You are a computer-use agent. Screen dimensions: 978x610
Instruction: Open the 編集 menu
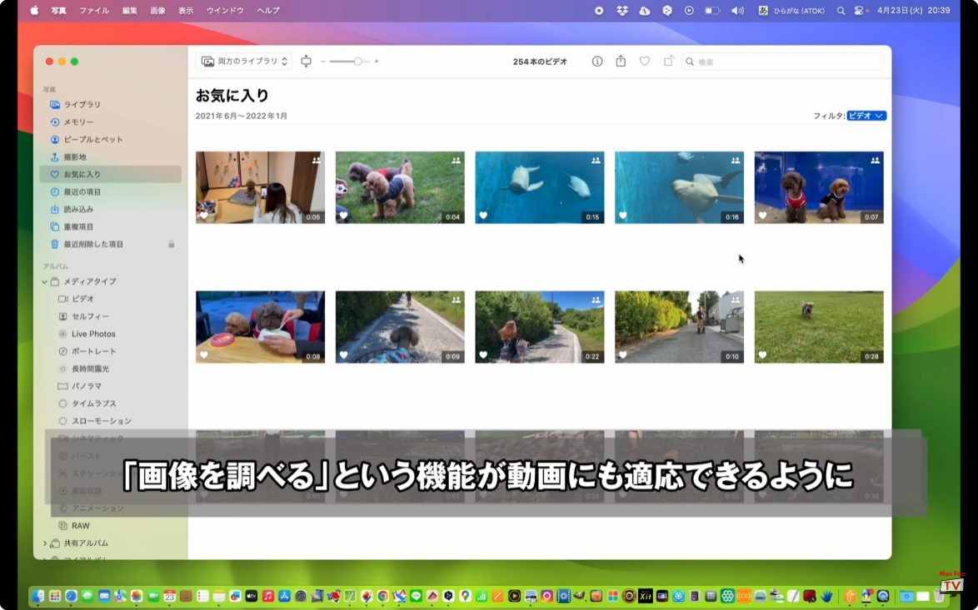130,11
